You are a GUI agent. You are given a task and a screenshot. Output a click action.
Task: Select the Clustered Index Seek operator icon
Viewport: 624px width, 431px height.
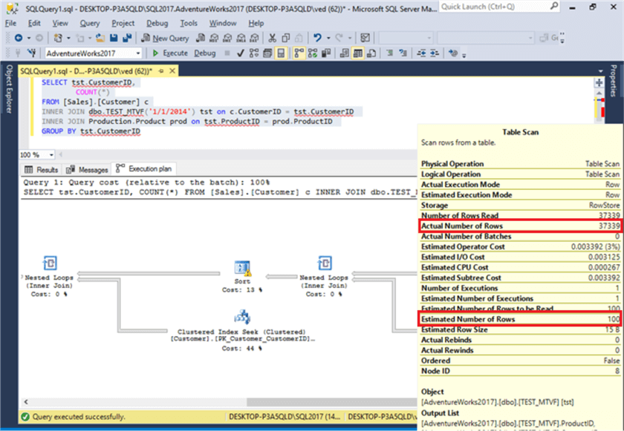[x=241, y=318]
